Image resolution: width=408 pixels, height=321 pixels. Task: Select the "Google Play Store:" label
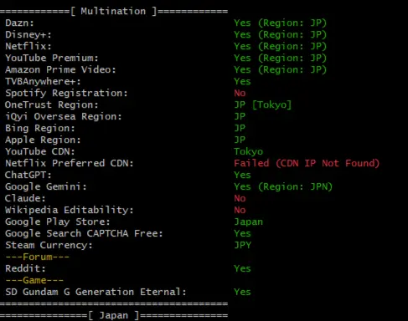[x=58, y=222]
